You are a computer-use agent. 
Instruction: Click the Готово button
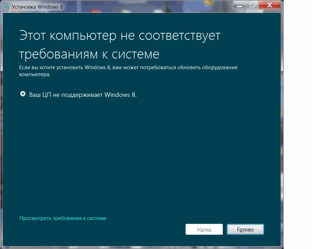245,229
